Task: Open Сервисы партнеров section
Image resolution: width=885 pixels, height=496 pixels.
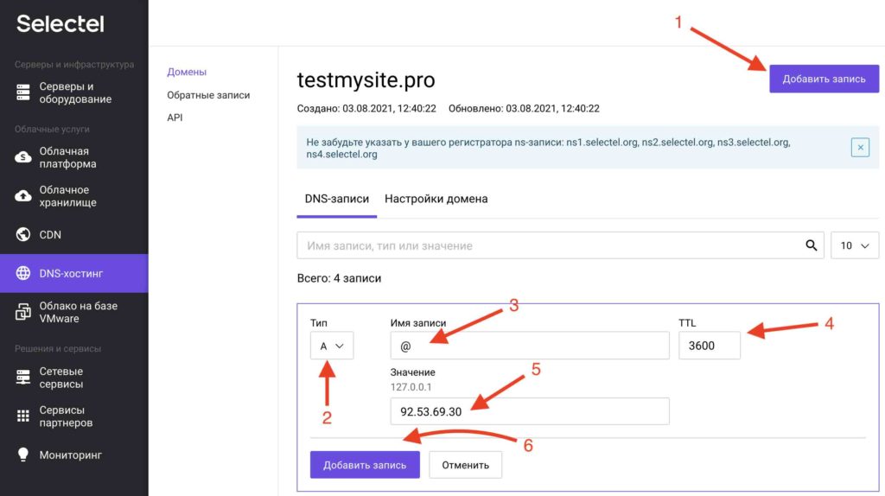Action: [74, 416]
